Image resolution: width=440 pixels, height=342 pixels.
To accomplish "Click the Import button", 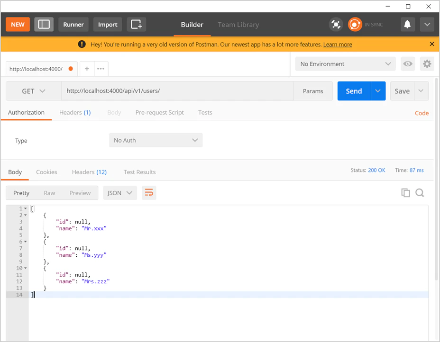I will pyautogui.click(x=108, y=24).
